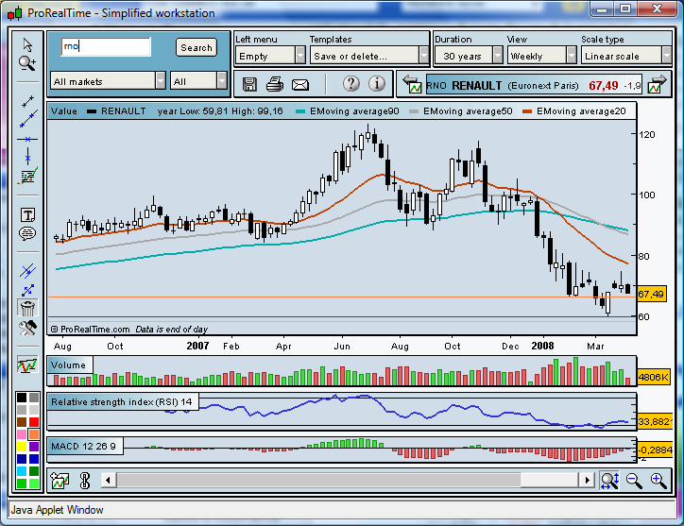Activate the text annotation tool
The image size is (684, 526).
tap(28, 214)
